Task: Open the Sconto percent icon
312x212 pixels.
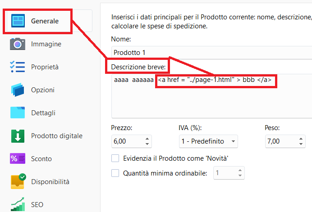Action: pyautogui.click(x=18, y=158)
